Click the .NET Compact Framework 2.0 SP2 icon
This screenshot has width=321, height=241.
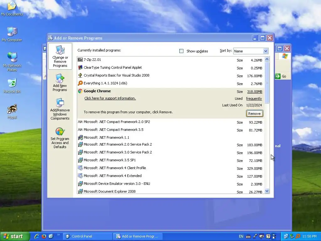click(80, 122)
